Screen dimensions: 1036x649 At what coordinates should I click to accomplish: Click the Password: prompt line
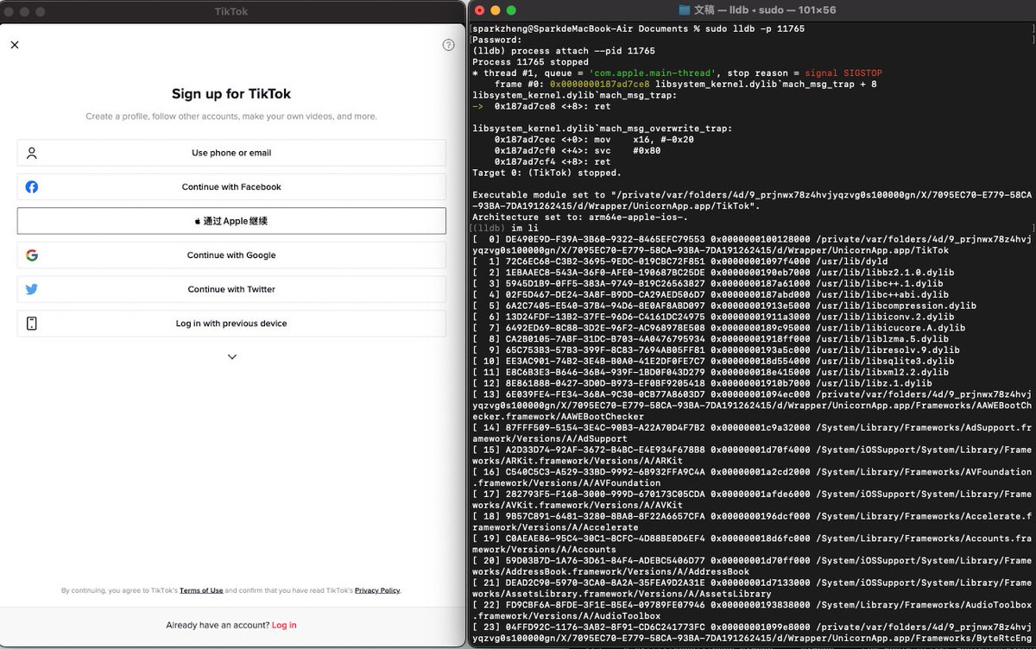(497, 40)
